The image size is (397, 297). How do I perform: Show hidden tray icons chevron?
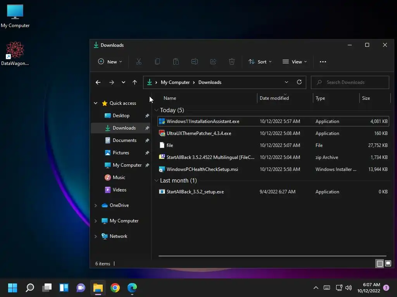[x=316, y=288]
